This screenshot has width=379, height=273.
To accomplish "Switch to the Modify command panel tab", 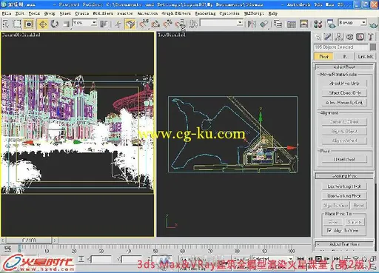I will [328, 37].
